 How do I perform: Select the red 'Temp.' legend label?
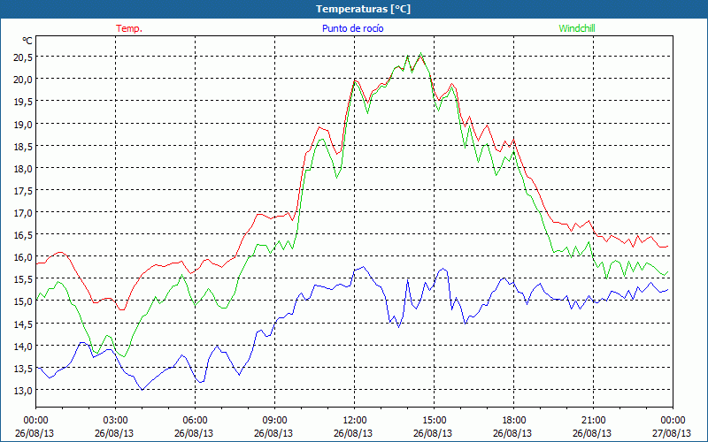tap(129, 28)
